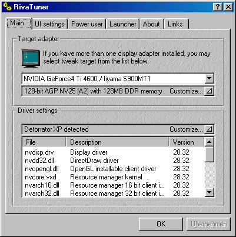Screen dimensions: 236x237
Task: Open the UI settings tab
Action: click(x=49, y=24)
